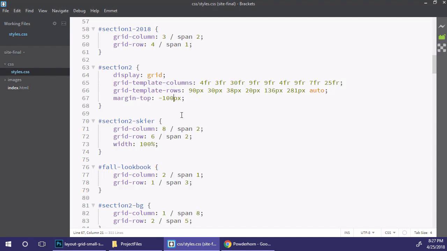Screen dimensions: 447x251
Task: Click the #fall-lookbook selector text
Action: click(x=125, y=167)
